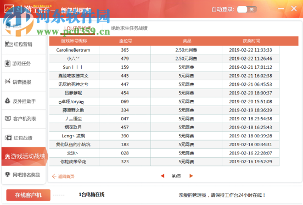Click the 获奖时间 column header

(251, 41)
